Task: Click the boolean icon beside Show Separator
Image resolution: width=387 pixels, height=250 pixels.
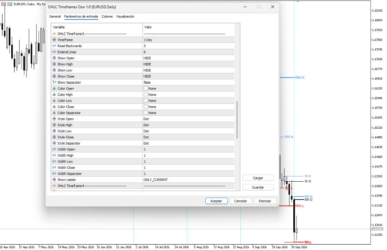Action: pyautogui.click(x=54, y=82)
